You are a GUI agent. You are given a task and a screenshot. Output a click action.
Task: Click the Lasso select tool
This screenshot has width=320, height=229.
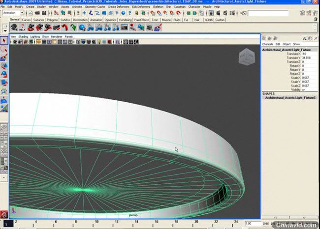pyautogui.click(x=4, y=49)
